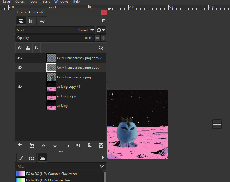Image resolution: width=230 pixels, height=182 pixels.
Task: Expand the gradient filter tag dropdown
Action: [102, 167]
